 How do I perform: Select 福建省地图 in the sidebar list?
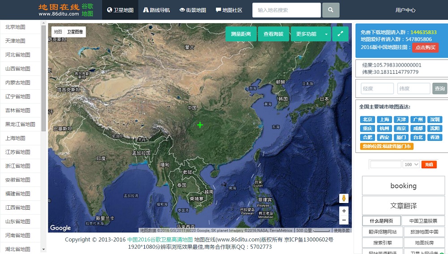click(x=20, y=194)
